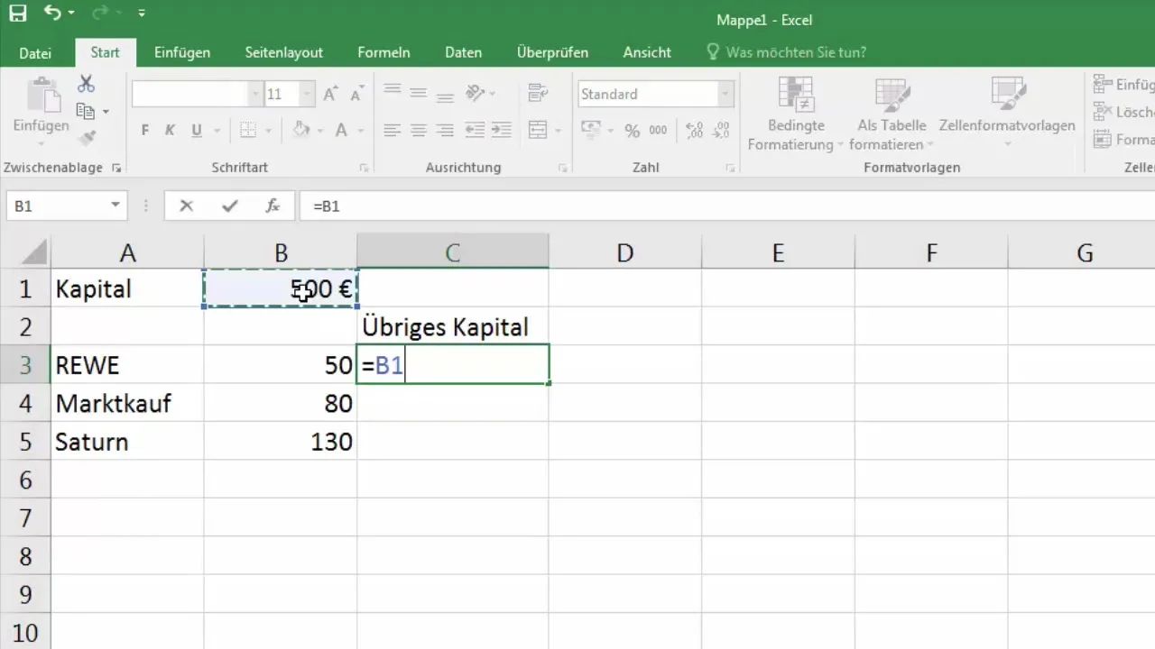
Task: Click the decrease indent icon
Action: [475, 131]
